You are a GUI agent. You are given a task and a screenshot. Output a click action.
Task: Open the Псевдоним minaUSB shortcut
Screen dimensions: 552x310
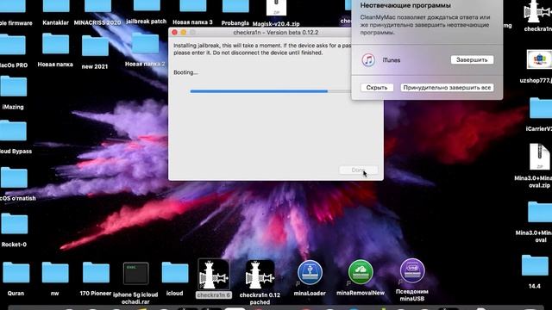[412, 271]
